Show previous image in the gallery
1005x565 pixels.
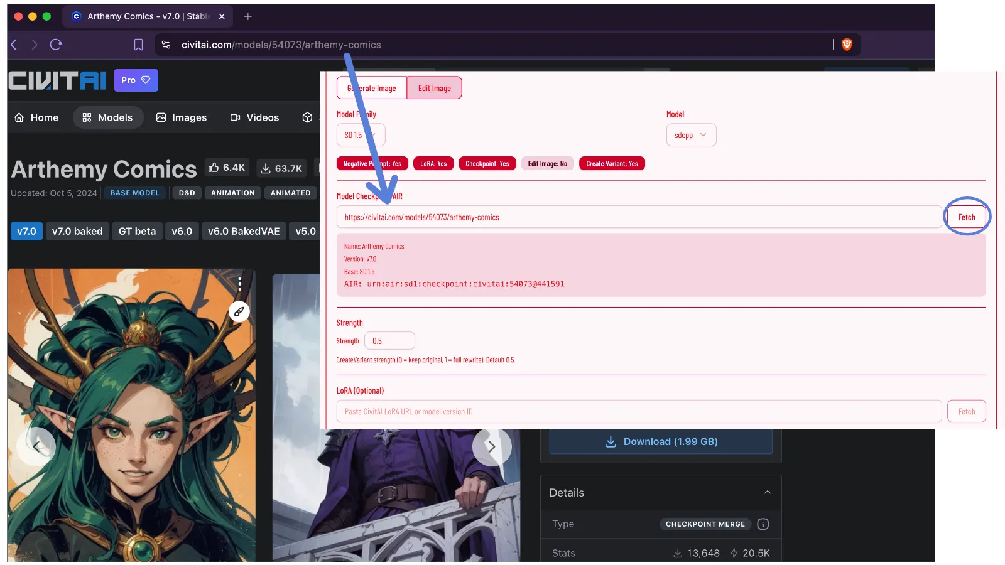click(36, 446)
